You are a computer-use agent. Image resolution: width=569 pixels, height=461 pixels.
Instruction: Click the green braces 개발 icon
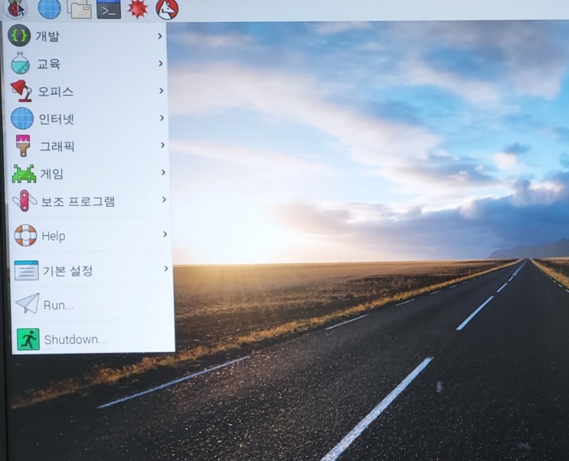(19, 35)
